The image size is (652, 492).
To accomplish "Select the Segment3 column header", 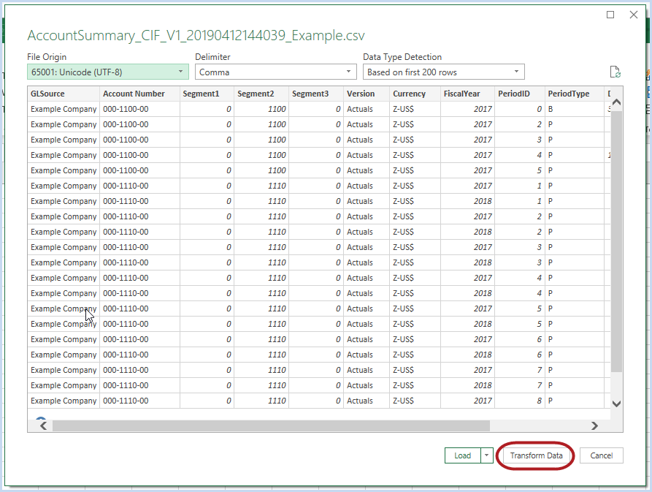I will (x=316, y=94).
